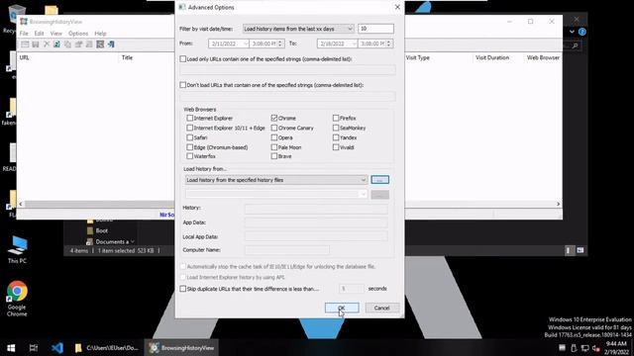634x356 pixels.
Task: Open Filter by visit date/time dropdown
Action: 298,29
